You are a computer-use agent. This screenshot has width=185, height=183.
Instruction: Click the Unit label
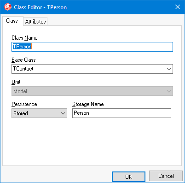point(16,82)
